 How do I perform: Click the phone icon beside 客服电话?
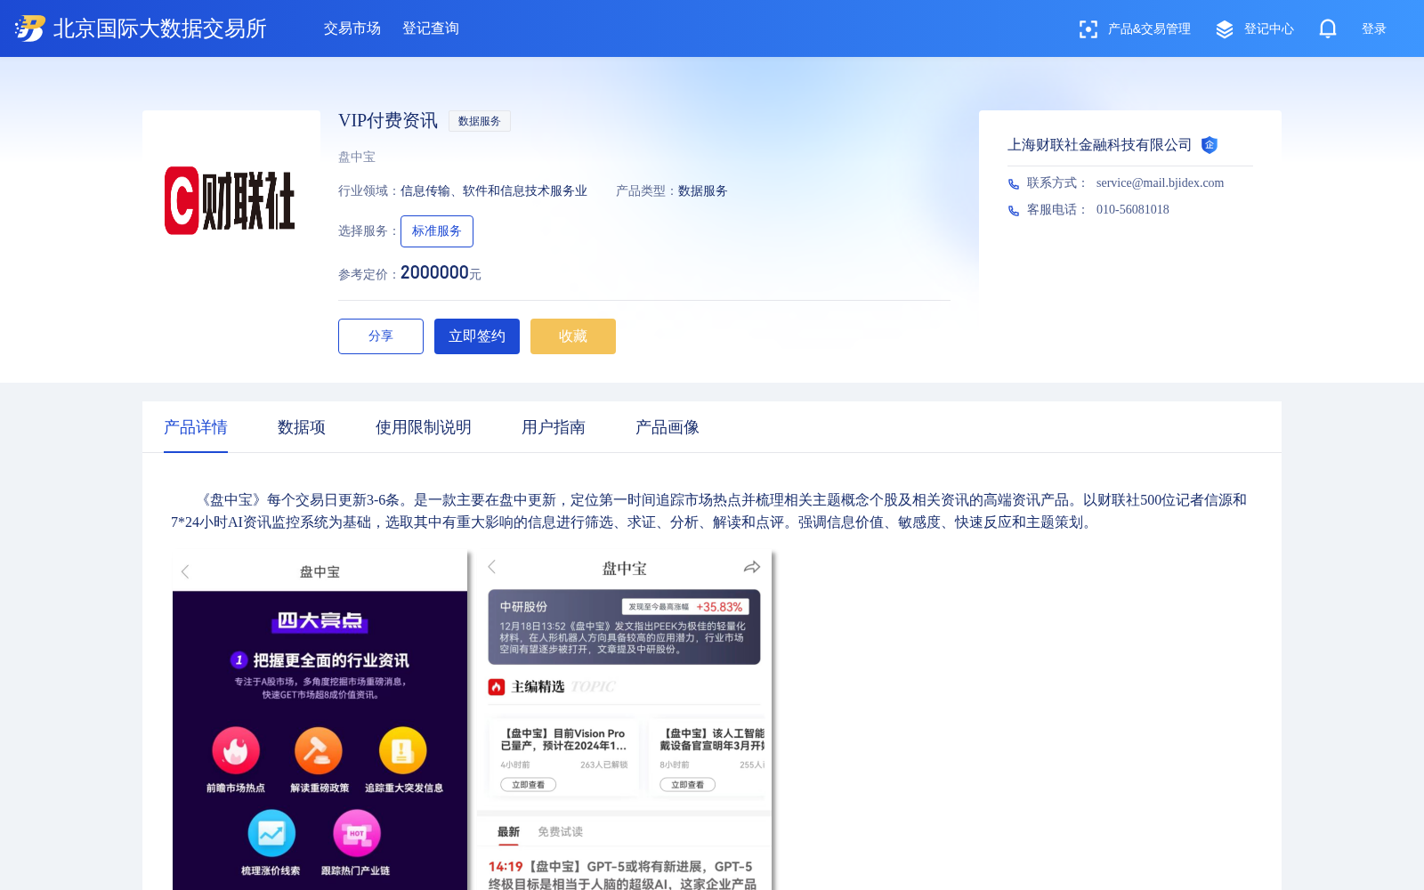click(1014, 210)
